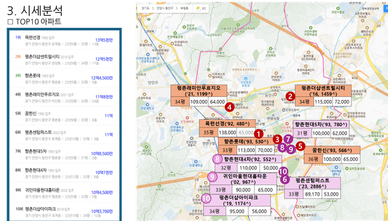
Task: Click the 향촌현대5차 info box on the map
Action: click(x=321, y=129)
